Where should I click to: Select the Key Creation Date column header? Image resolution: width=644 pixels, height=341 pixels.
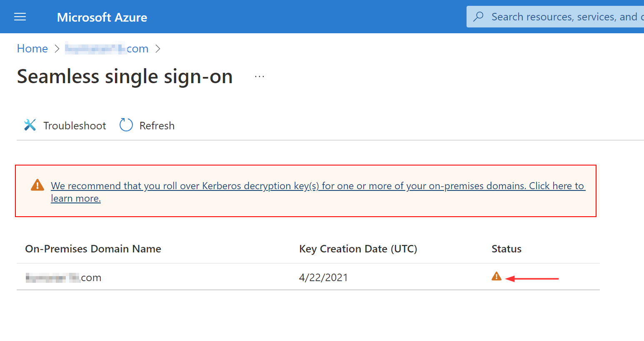[358, 249]
